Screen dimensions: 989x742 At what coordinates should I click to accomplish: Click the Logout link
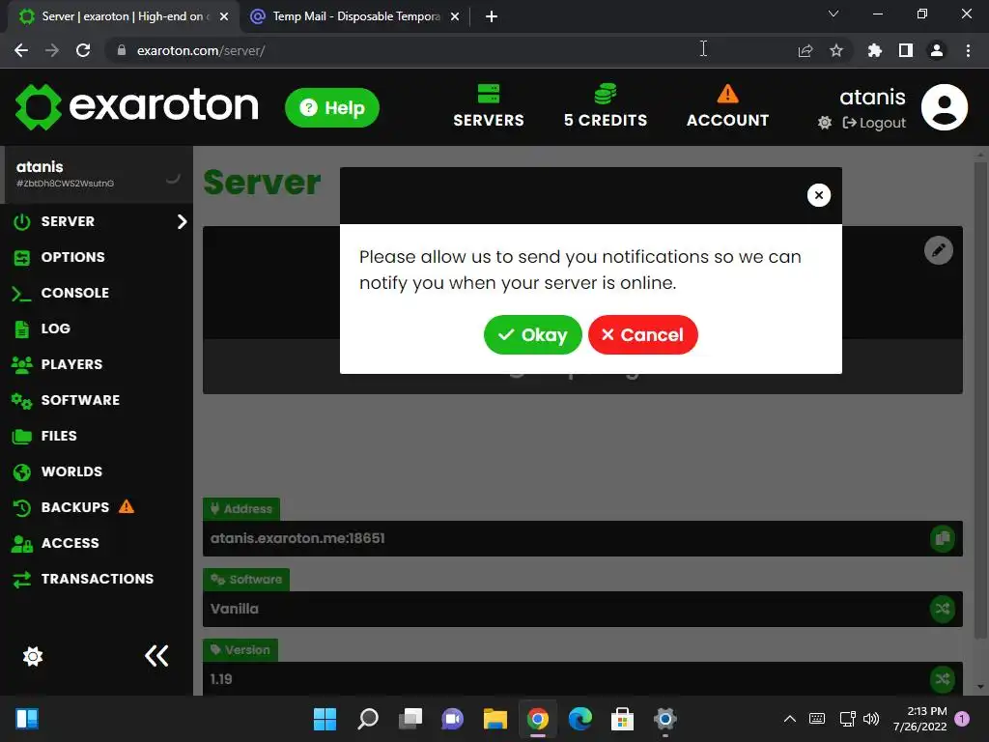tap(873, 123)
